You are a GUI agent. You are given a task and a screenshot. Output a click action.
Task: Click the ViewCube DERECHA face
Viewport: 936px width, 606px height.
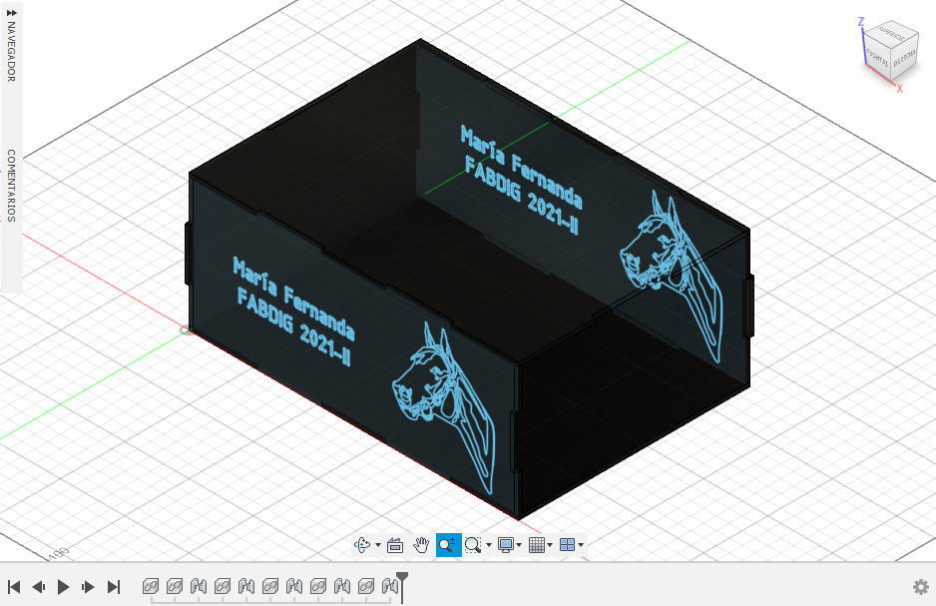click(x=905, y=58)
